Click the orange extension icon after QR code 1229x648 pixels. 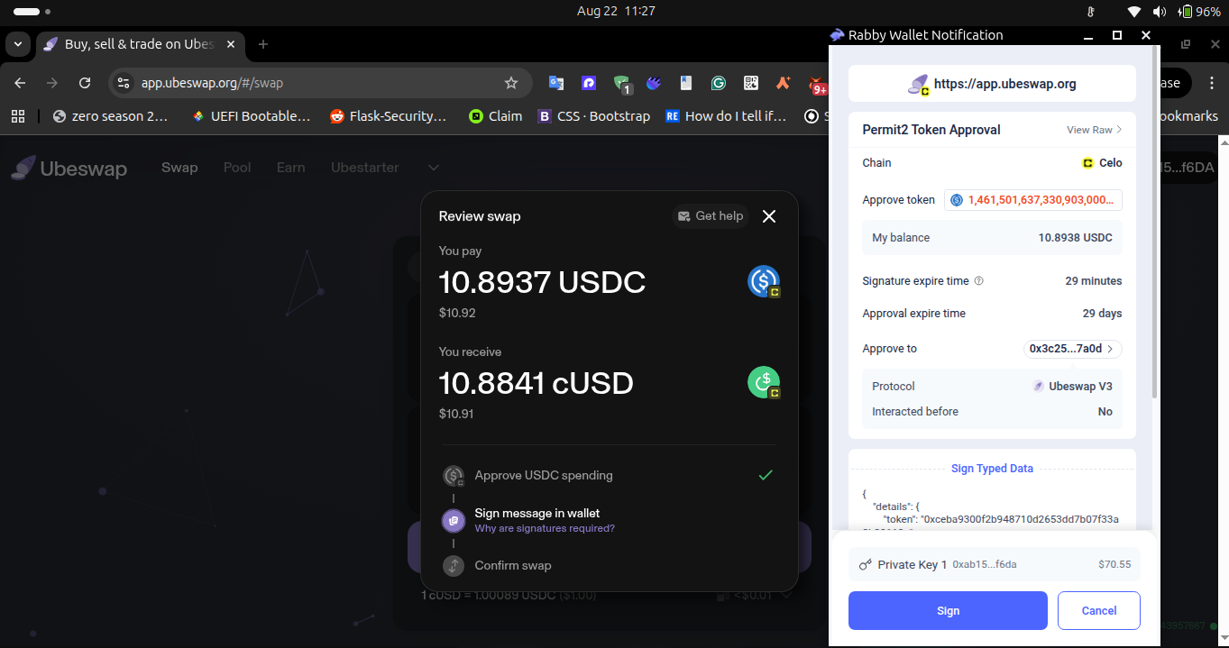783,83
